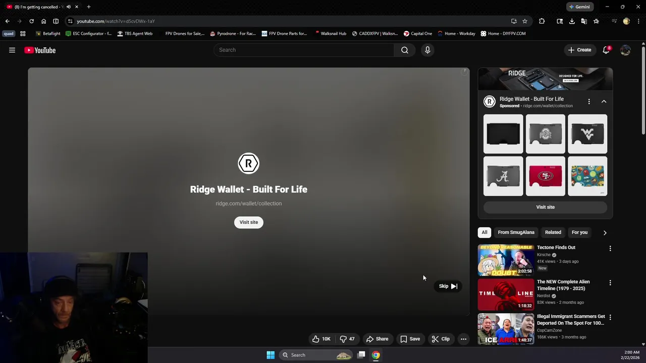
Task: Open Capital One bookmark
Action: pos(417,34)
